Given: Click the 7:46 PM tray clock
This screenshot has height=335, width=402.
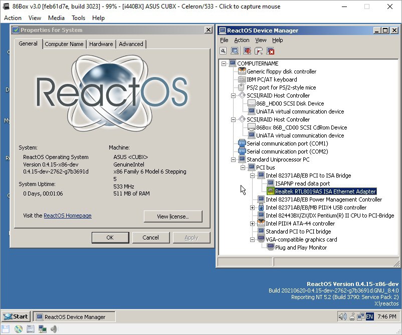Looking at the screenshot, I should point(386,316).
